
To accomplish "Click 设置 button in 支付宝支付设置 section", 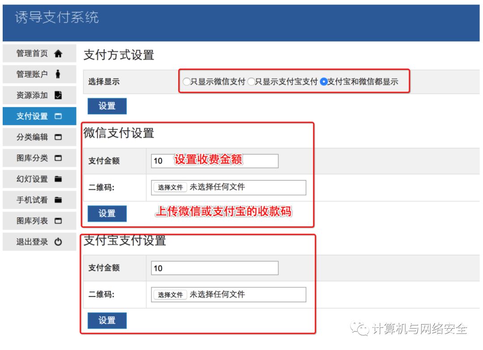I will 107,321.
